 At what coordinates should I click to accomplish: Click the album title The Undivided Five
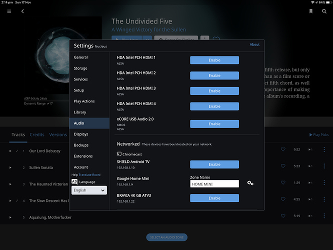[142, 21]
